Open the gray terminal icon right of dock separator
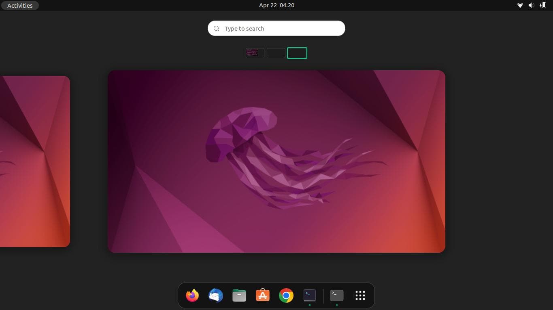 [337, 295]
